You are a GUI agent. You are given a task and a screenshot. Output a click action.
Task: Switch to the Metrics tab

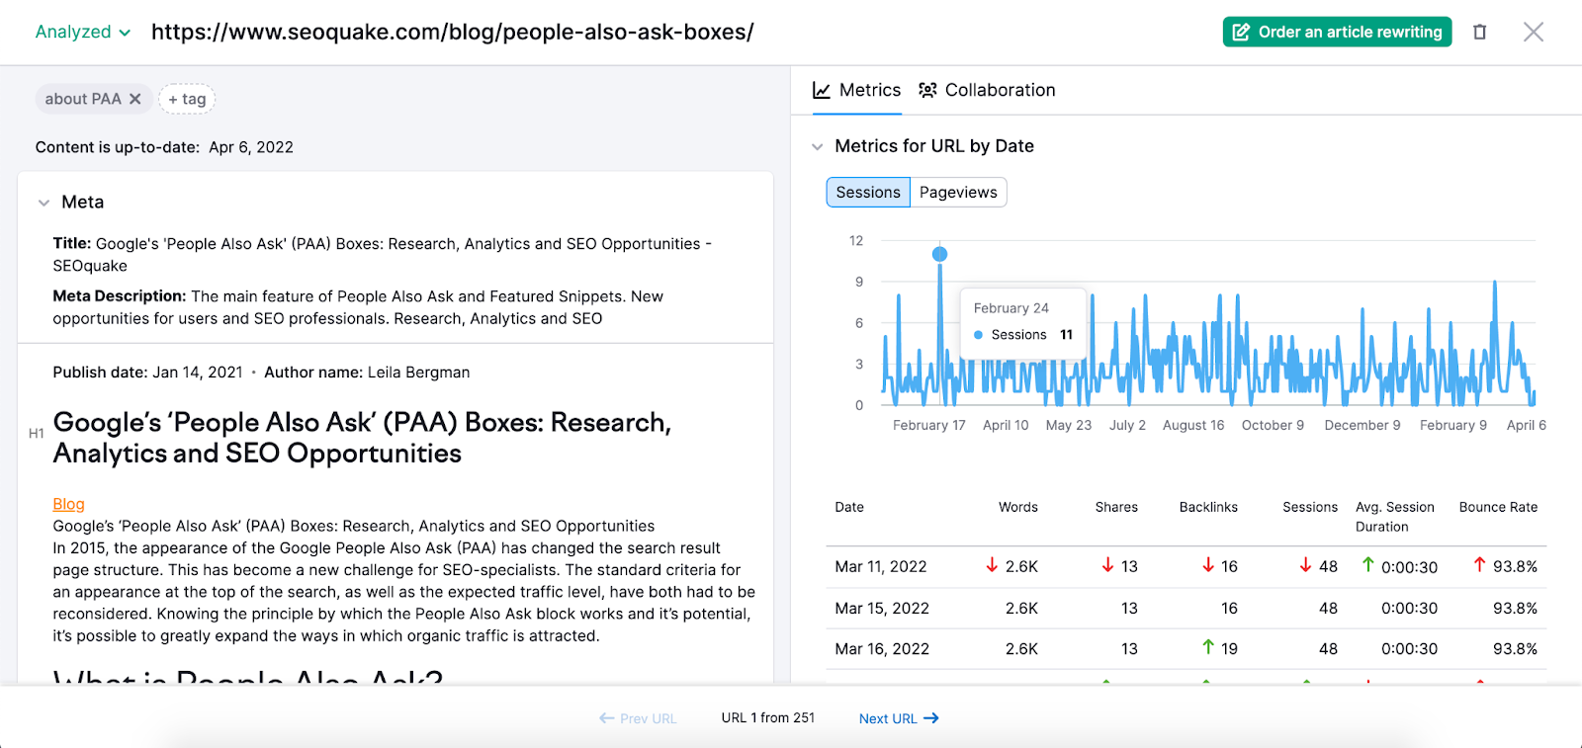[x=856, y=90]
